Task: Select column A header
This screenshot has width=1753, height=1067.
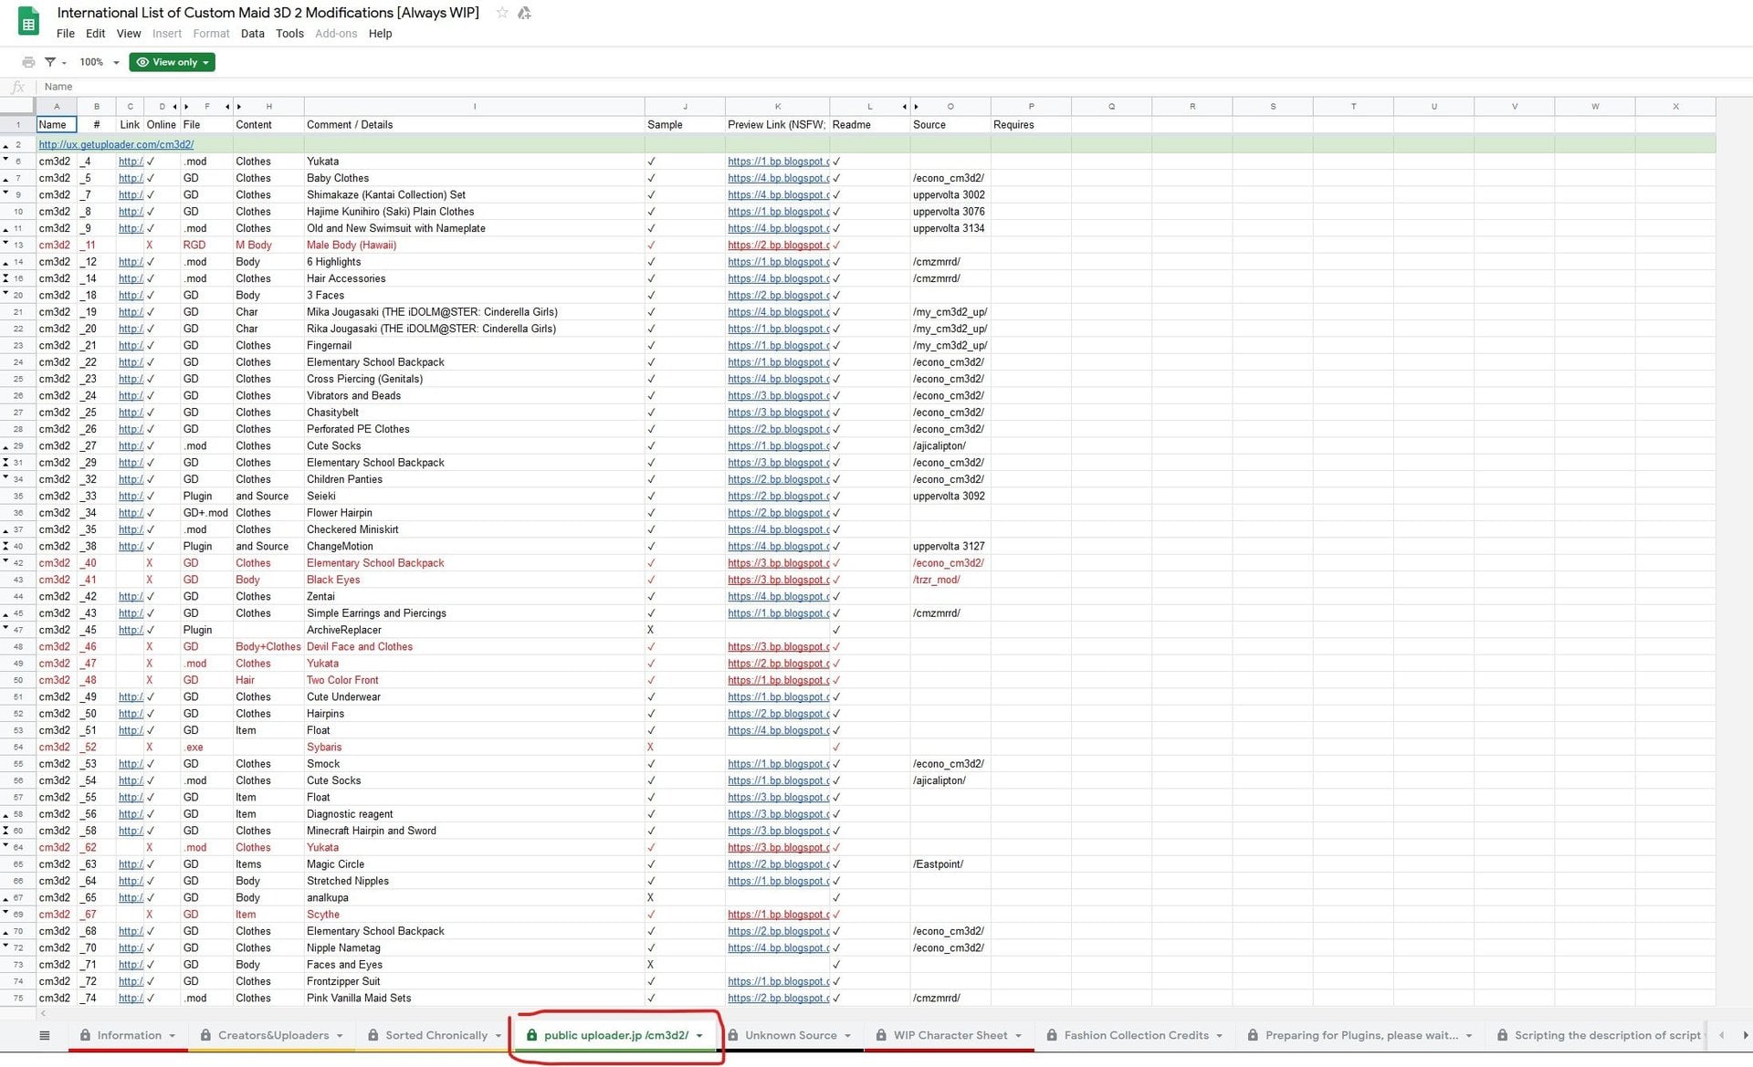Action: tap(57, 107)
